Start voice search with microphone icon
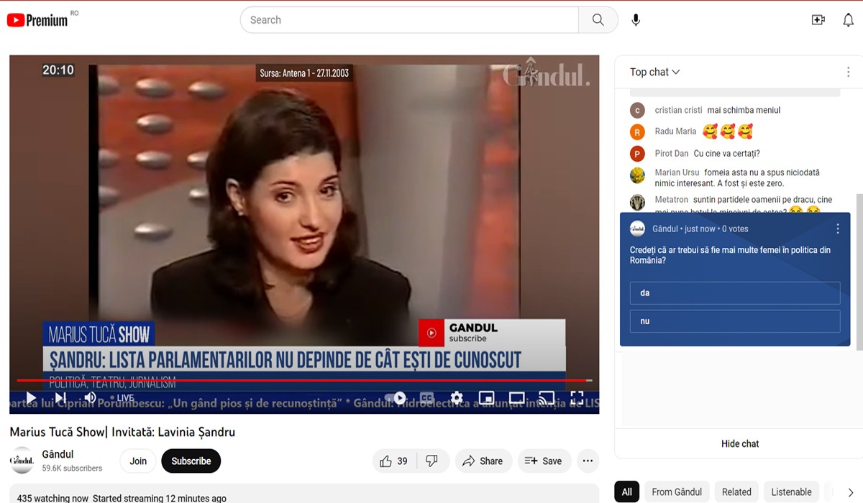Screen dimensions: 863x503 click(x=636, y=20)
